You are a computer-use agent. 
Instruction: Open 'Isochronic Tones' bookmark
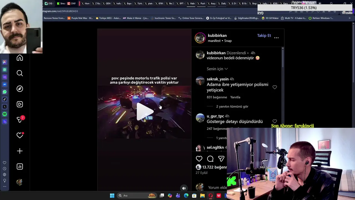coord(163,18)
